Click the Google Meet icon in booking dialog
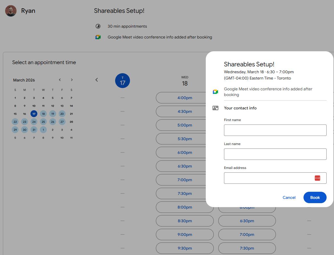The image size is (334, 255). click(x=215, y=92)
